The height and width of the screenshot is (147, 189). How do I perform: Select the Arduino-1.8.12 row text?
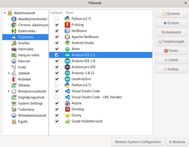[83, 73]
